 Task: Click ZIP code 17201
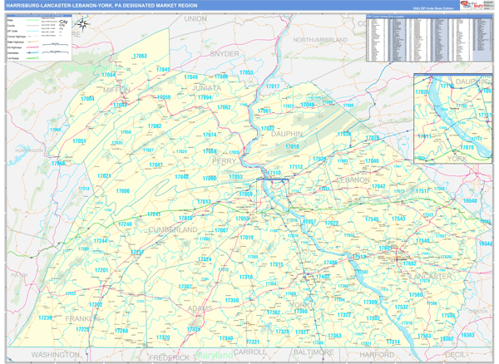[x=101, y=270]
